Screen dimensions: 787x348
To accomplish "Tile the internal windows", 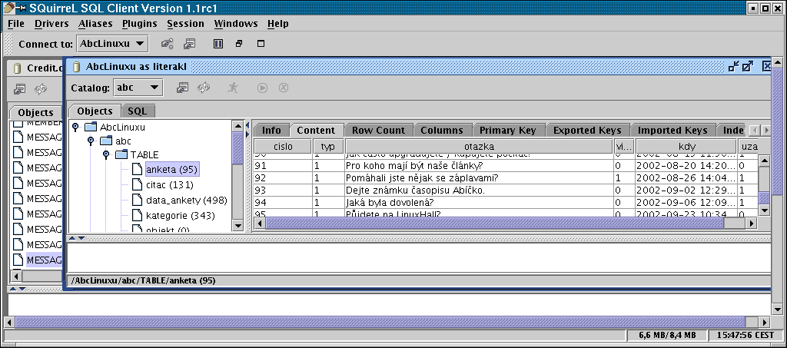I will point(218,44).
